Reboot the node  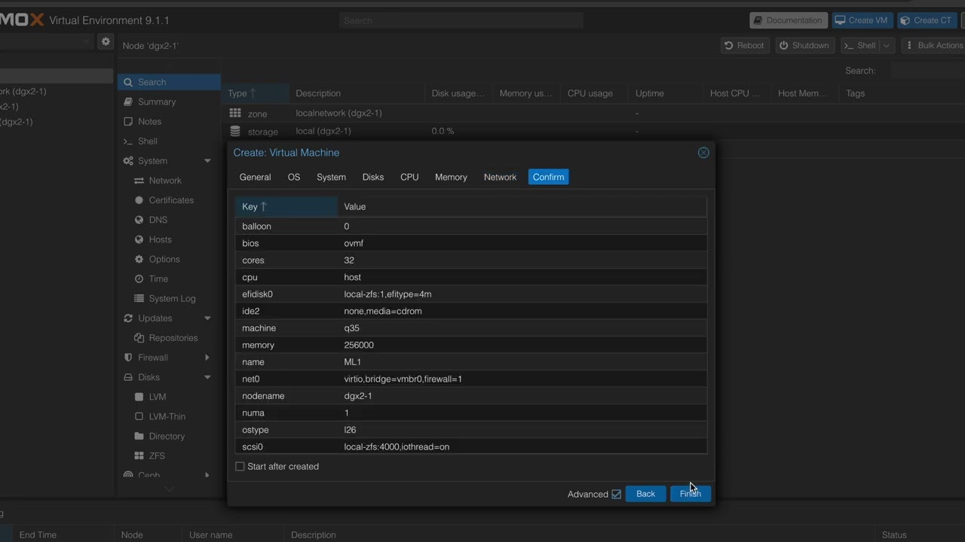coord(744,45)
